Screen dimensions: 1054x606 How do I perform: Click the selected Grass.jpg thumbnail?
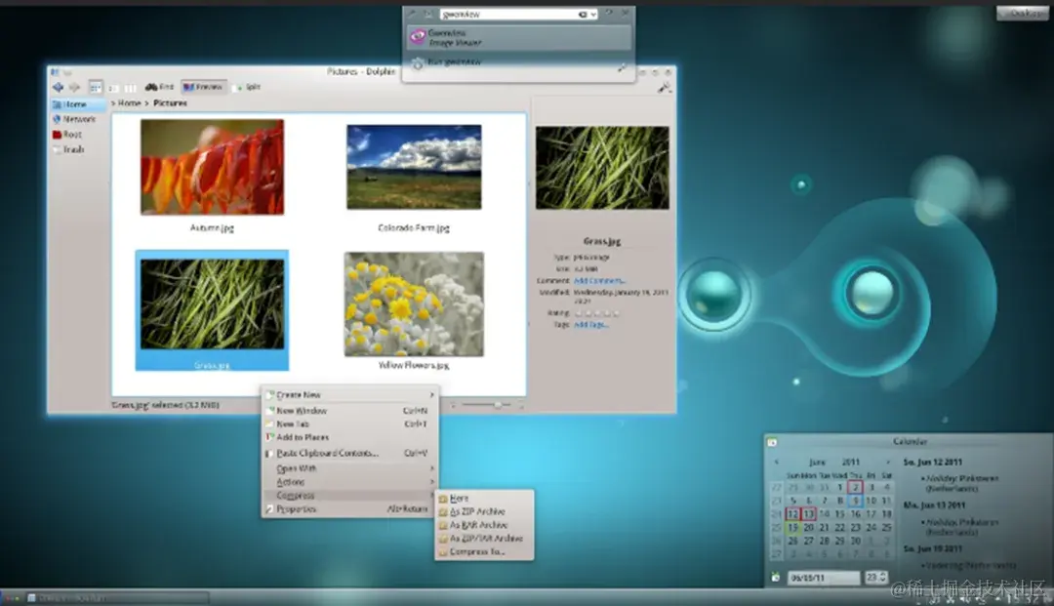point(213,304)
